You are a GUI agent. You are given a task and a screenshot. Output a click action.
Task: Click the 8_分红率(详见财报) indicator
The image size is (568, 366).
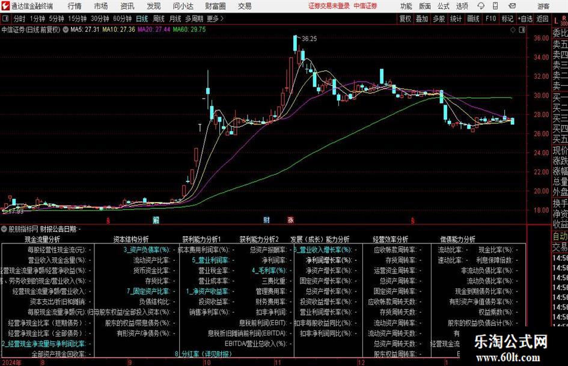coord(203,353)
